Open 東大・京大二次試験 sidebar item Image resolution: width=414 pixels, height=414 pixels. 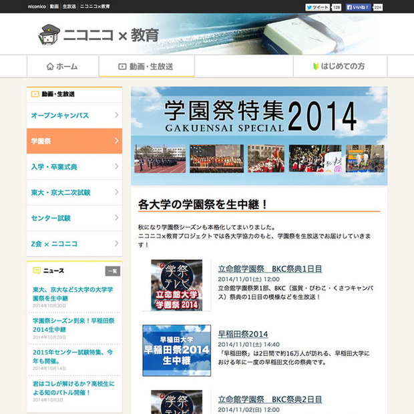[75, 192]
